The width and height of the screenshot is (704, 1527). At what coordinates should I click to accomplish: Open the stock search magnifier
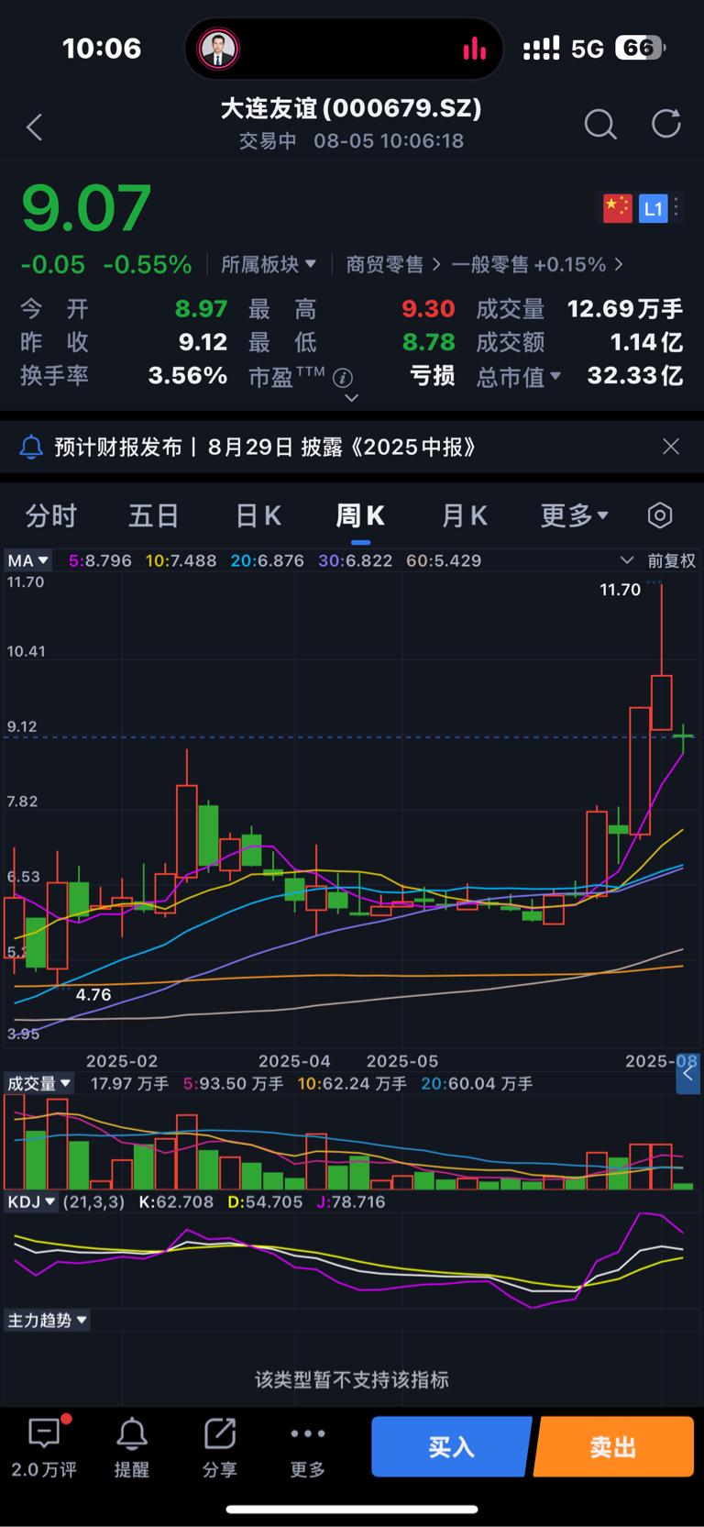pos(600,124)
